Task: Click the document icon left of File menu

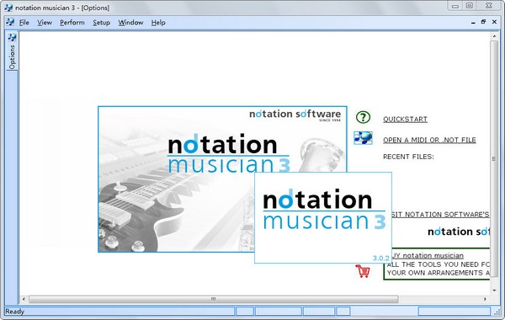Action: pyautogui.click(x=10, y=22)
